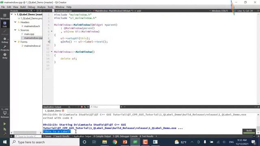This screenshot has height=146, width=260.
Task: Open the Build menu
Action: (x=23, y=7)
